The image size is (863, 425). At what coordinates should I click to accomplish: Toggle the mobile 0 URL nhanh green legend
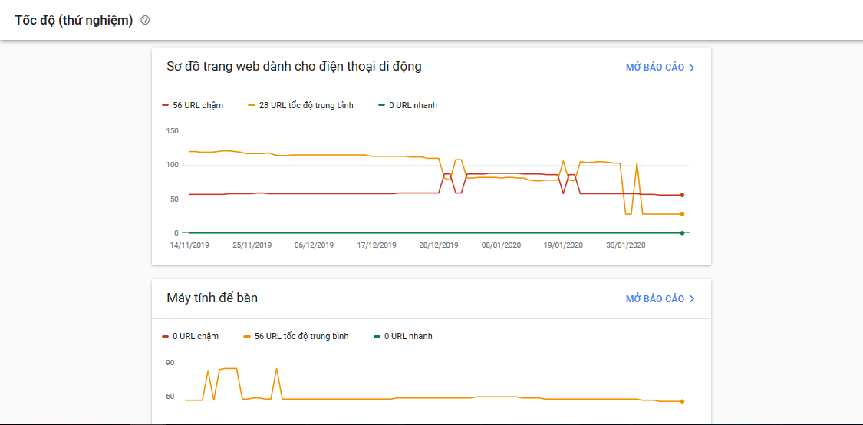tap(408, 105)
